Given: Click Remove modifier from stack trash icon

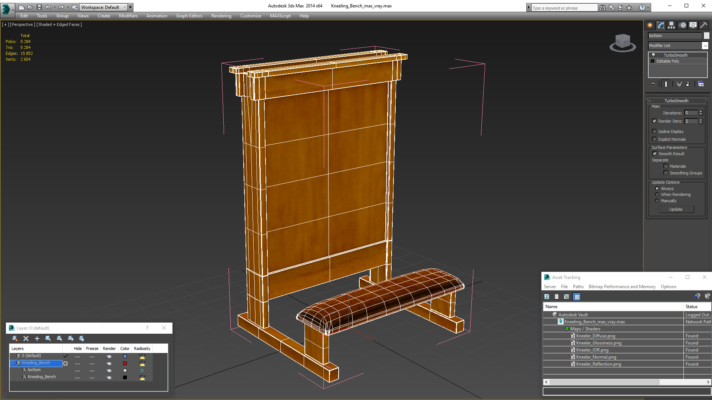Looking at the screenshot, I should point(688,84).
